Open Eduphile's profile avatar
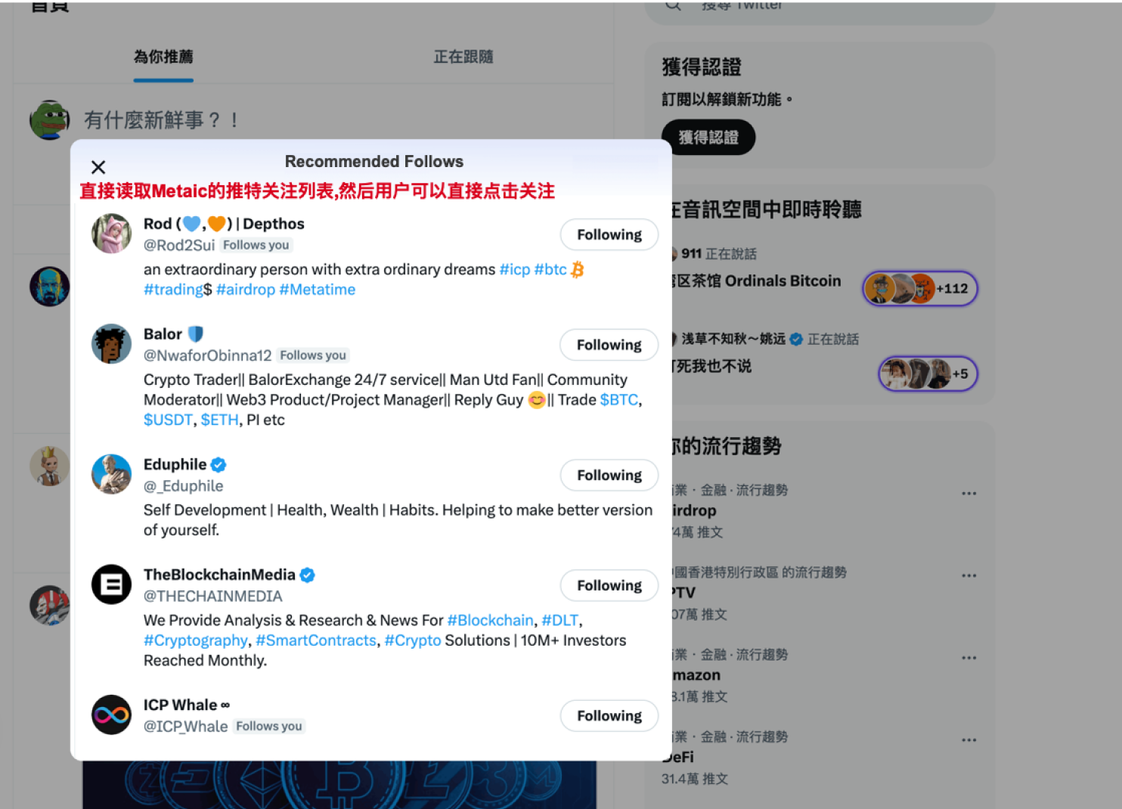Viewport: 1122px width, 809px height. tap(111, 474)
